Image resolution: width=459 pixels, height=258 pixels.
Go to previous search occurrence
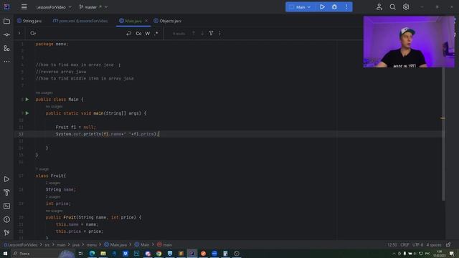[194, 34]
